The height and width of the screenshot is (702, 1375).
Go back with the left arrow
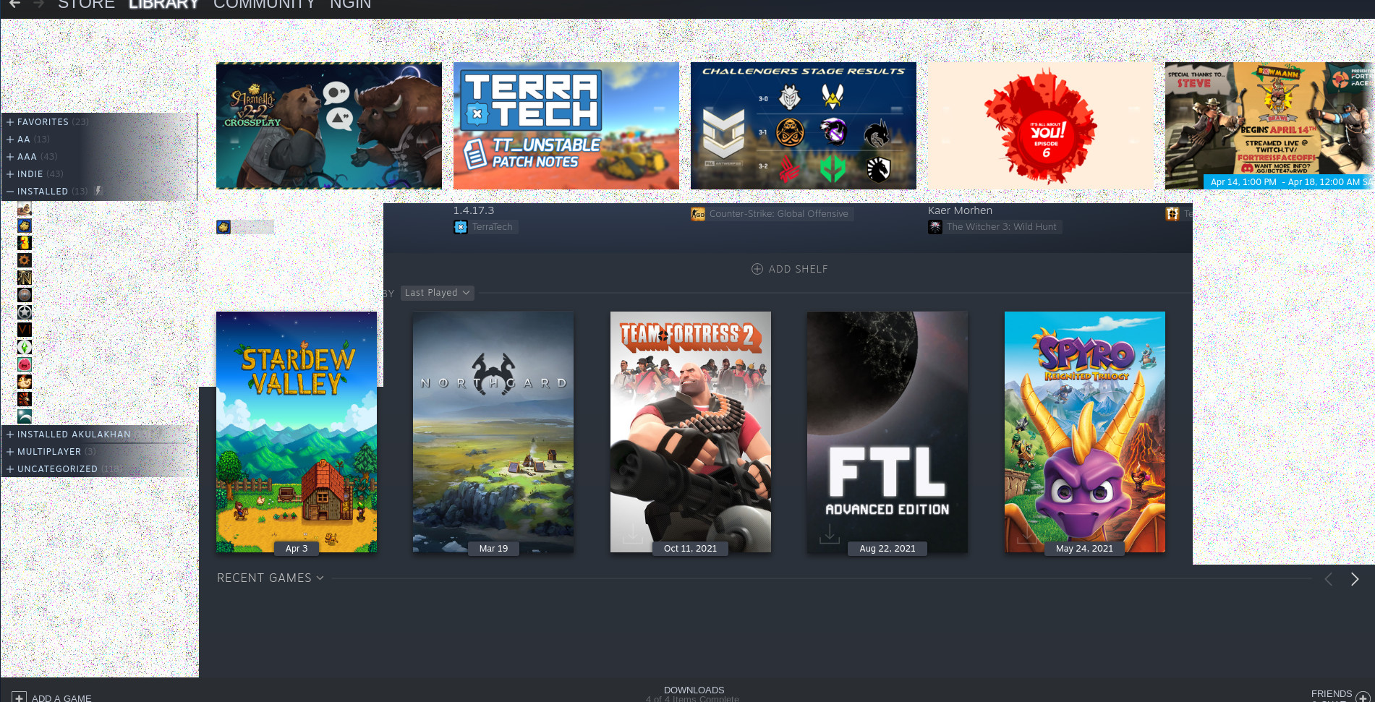(x=14, y=4)
